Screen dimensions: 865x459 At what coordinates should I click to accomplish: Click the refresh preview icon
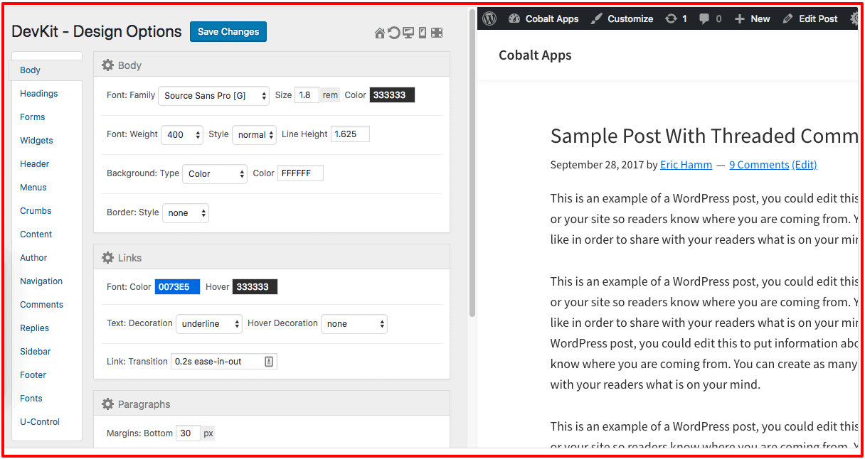(393, 33)
